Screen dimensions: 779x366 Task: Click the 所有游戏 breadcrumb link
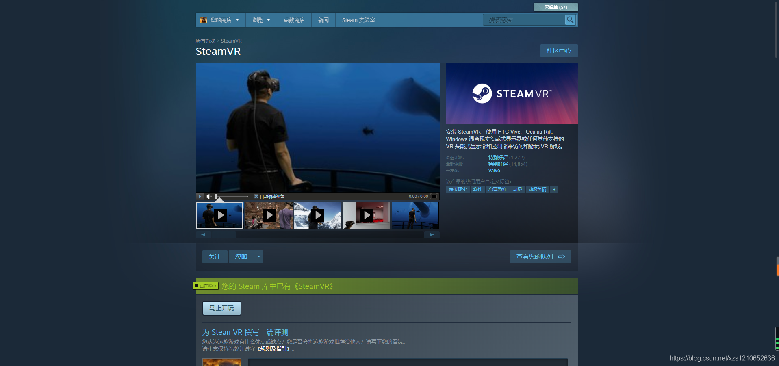point(206,41)
